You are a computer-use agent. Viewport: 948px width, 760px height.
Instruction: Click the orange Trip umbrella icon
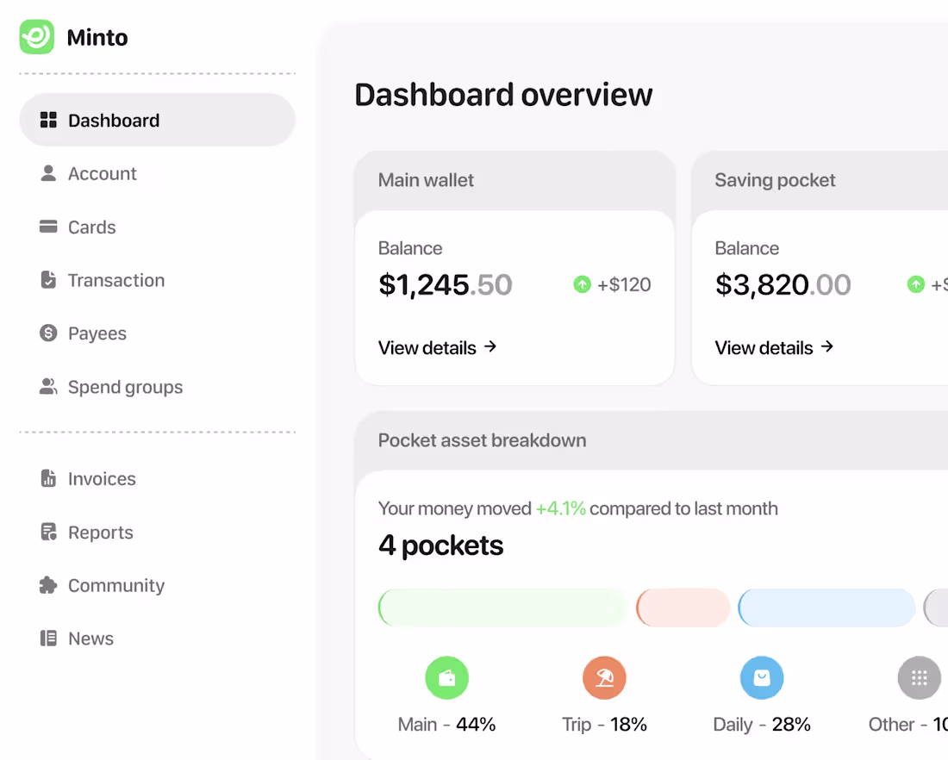pos(605,678)
